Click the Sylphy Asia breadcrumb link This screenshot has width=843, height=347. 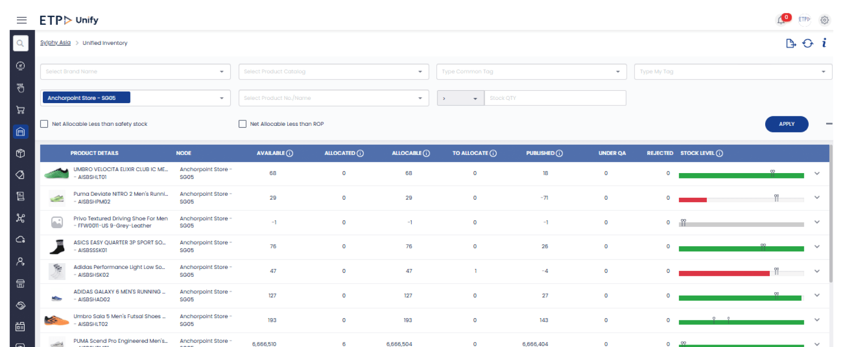tap(56, 43)
